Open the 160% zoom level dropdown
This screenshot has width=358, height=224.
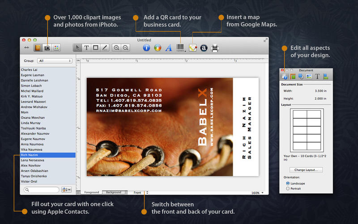coord(257,193)
